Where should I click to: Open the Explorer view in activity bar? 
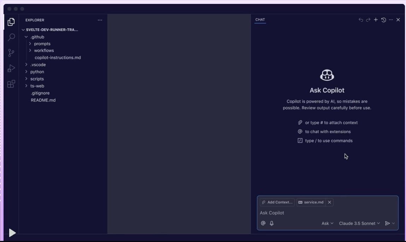pyautogui.click(x=11, y=22)
